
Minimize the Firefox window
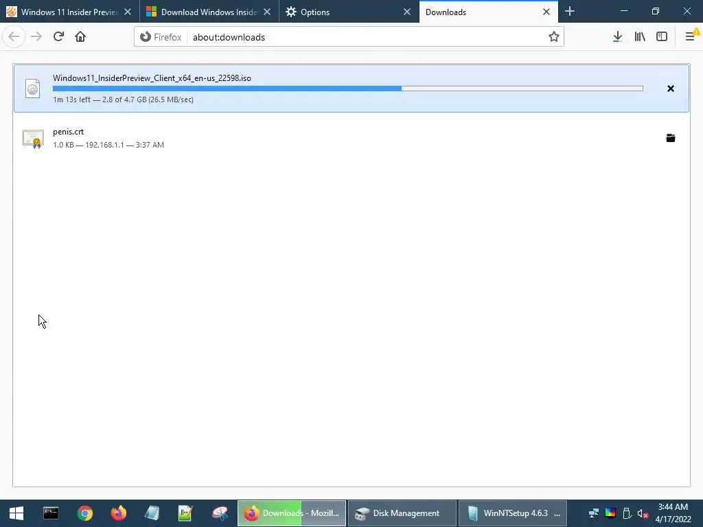click(x=623, y=11)
